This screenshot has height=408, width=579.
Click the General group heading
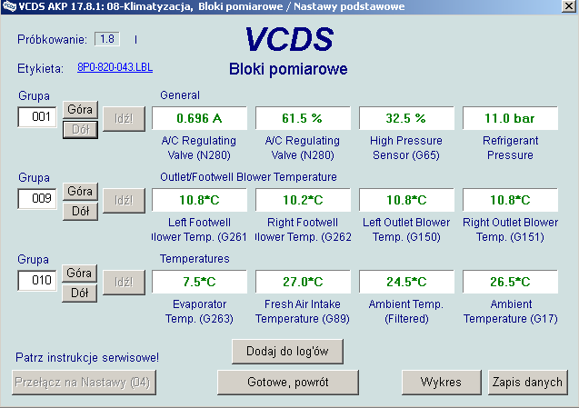180,95
